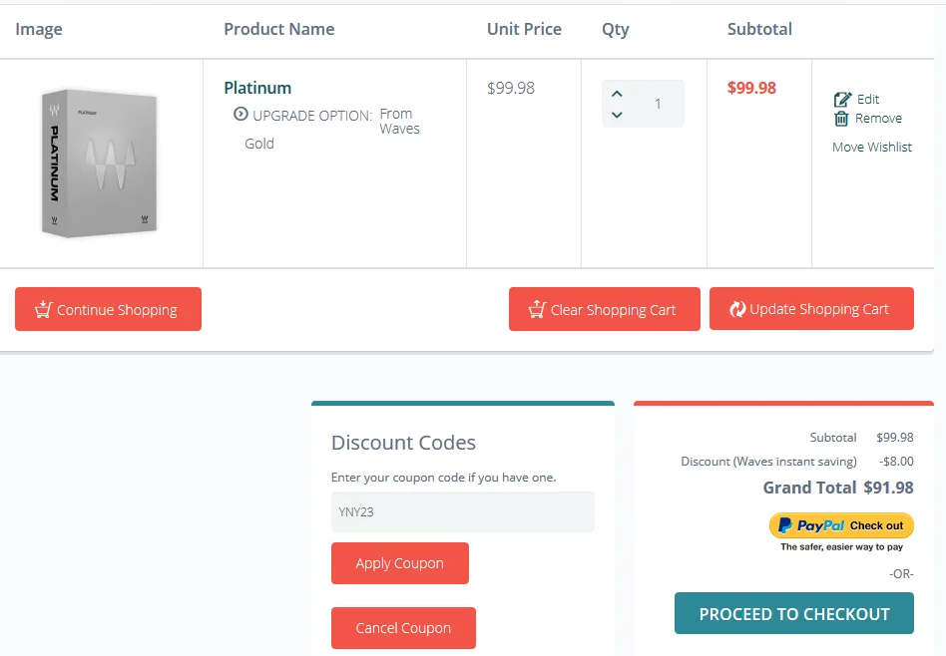Click the Edit item link text
Screen dimensions: 946x656
click(868, 100)
